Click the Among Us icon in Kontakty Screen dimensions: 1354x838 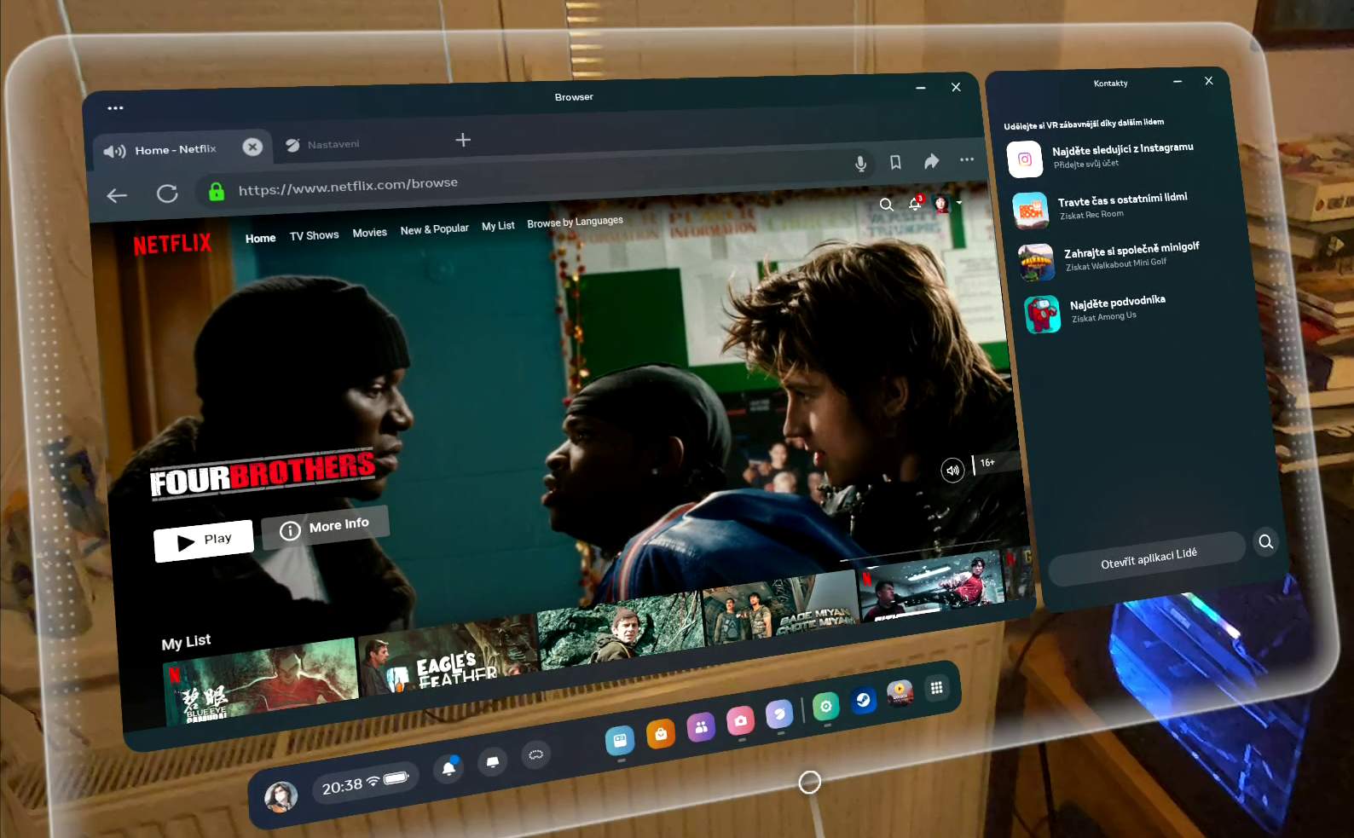1042,315
